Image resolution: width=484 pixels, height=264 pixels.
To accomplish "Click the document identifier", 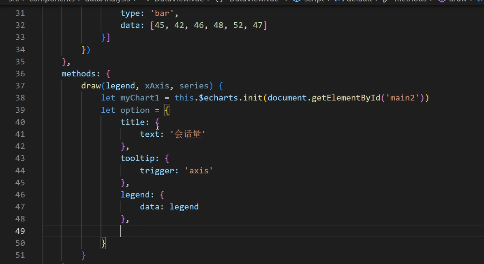I will click(x=287, y=98).
